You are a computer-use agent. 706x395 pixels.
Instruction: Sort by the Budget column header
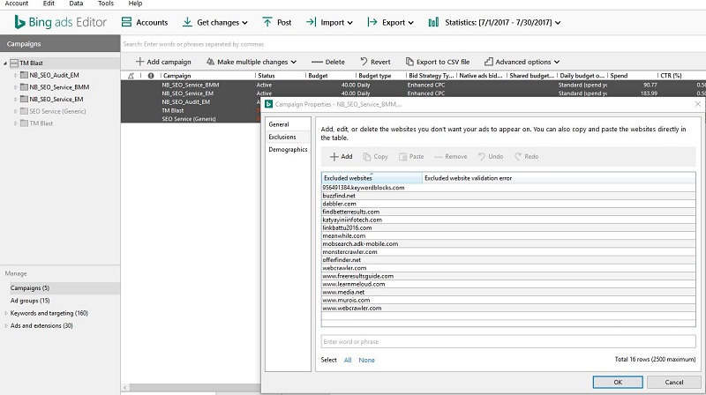(x=330, y=76)
